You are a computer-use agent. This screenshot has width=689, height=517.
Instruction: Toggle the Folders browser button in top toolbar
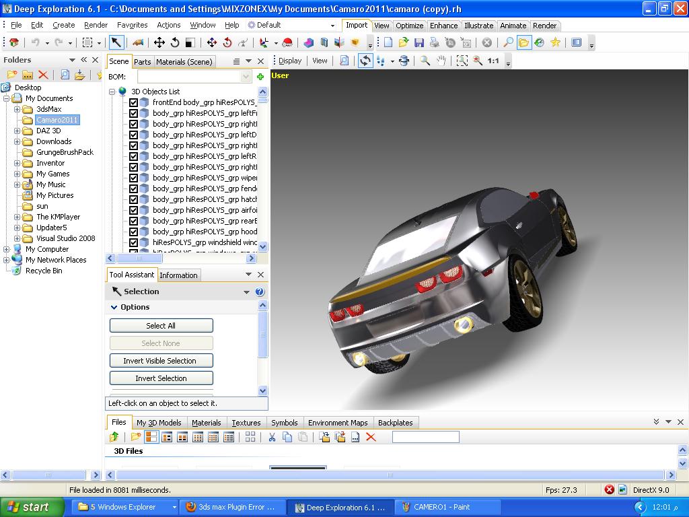pyautogui.click(x=523, y=42)
